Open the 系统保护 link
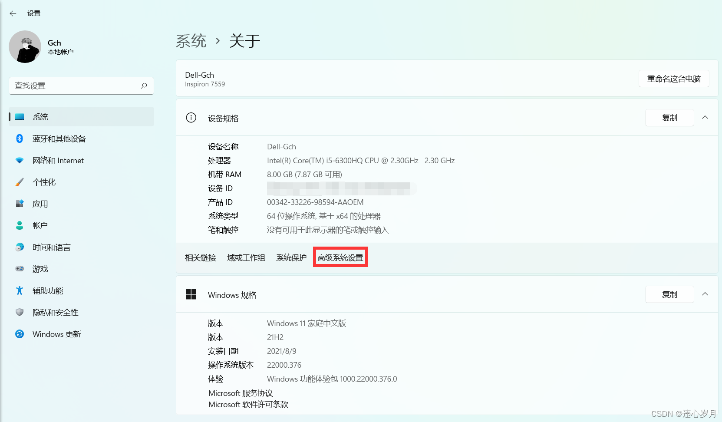The width and height of the screenshot is (722, 422). (291, 258)
